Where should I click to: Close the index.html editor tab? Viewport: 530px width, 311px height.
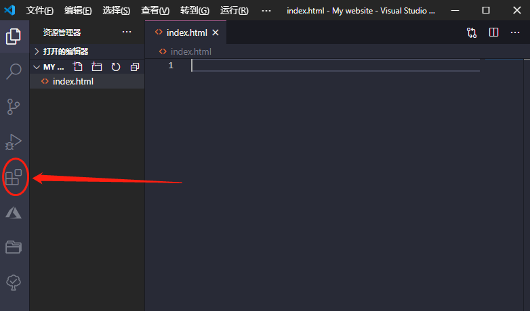[x=216, y=32]
